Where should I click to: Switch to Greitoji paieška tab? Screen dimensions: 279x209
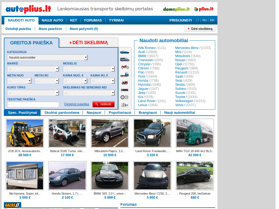pyautogui.click(x=31, y=43)
